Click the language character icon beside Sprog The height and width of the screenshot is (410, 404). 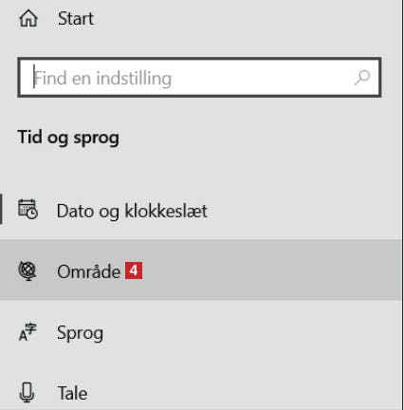coord(28,332)
